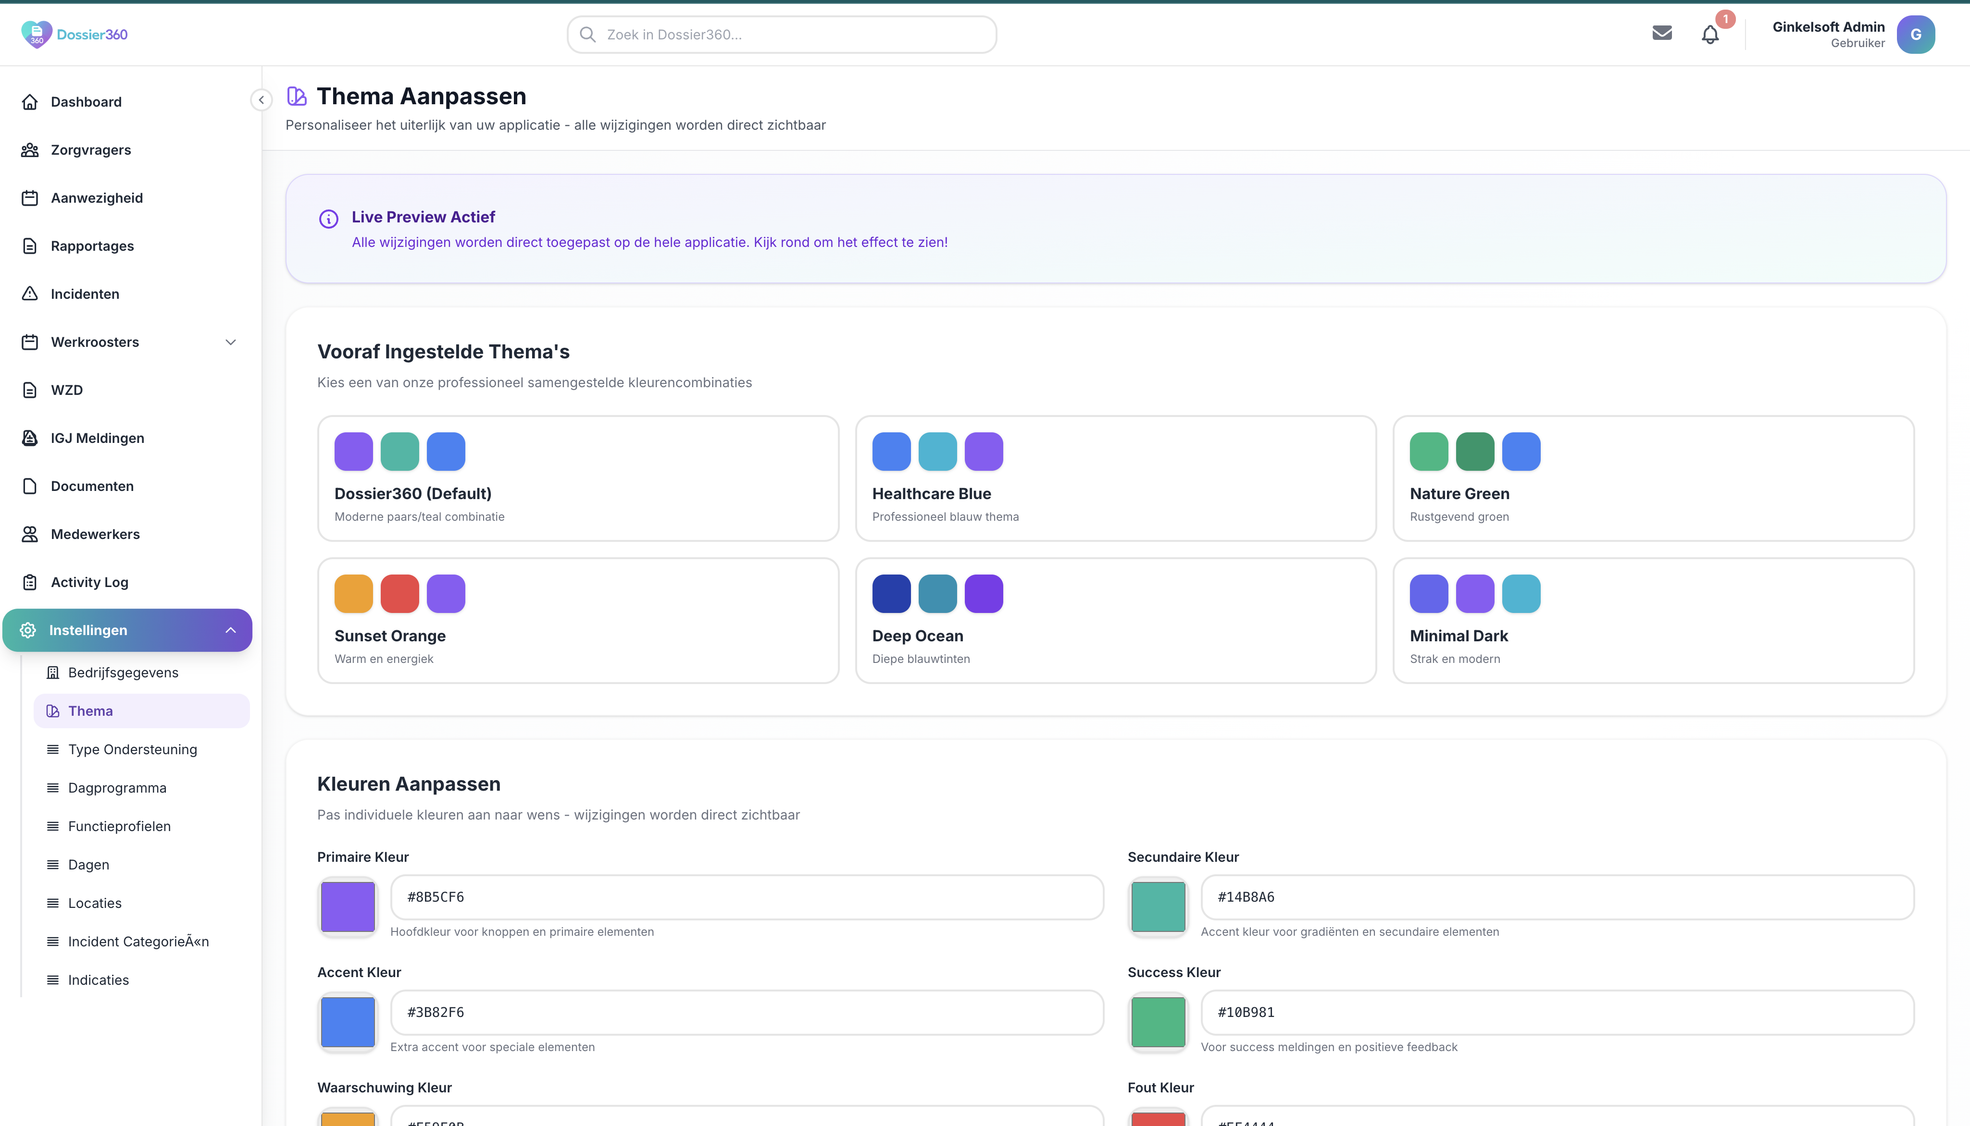Choose the Sunset Orange theme preset
The image size is (1970, 1126).
point(577,621)
